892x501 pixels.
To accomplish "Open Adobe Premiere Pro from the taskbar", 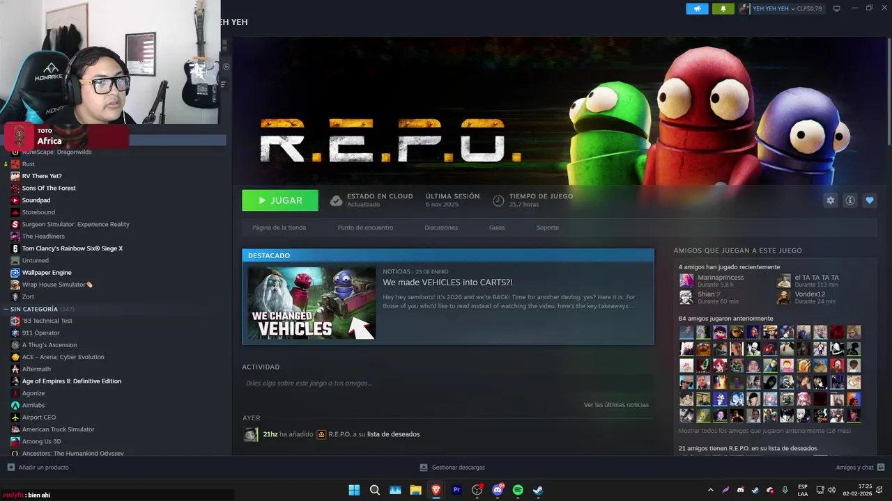I will pos(456,490).
